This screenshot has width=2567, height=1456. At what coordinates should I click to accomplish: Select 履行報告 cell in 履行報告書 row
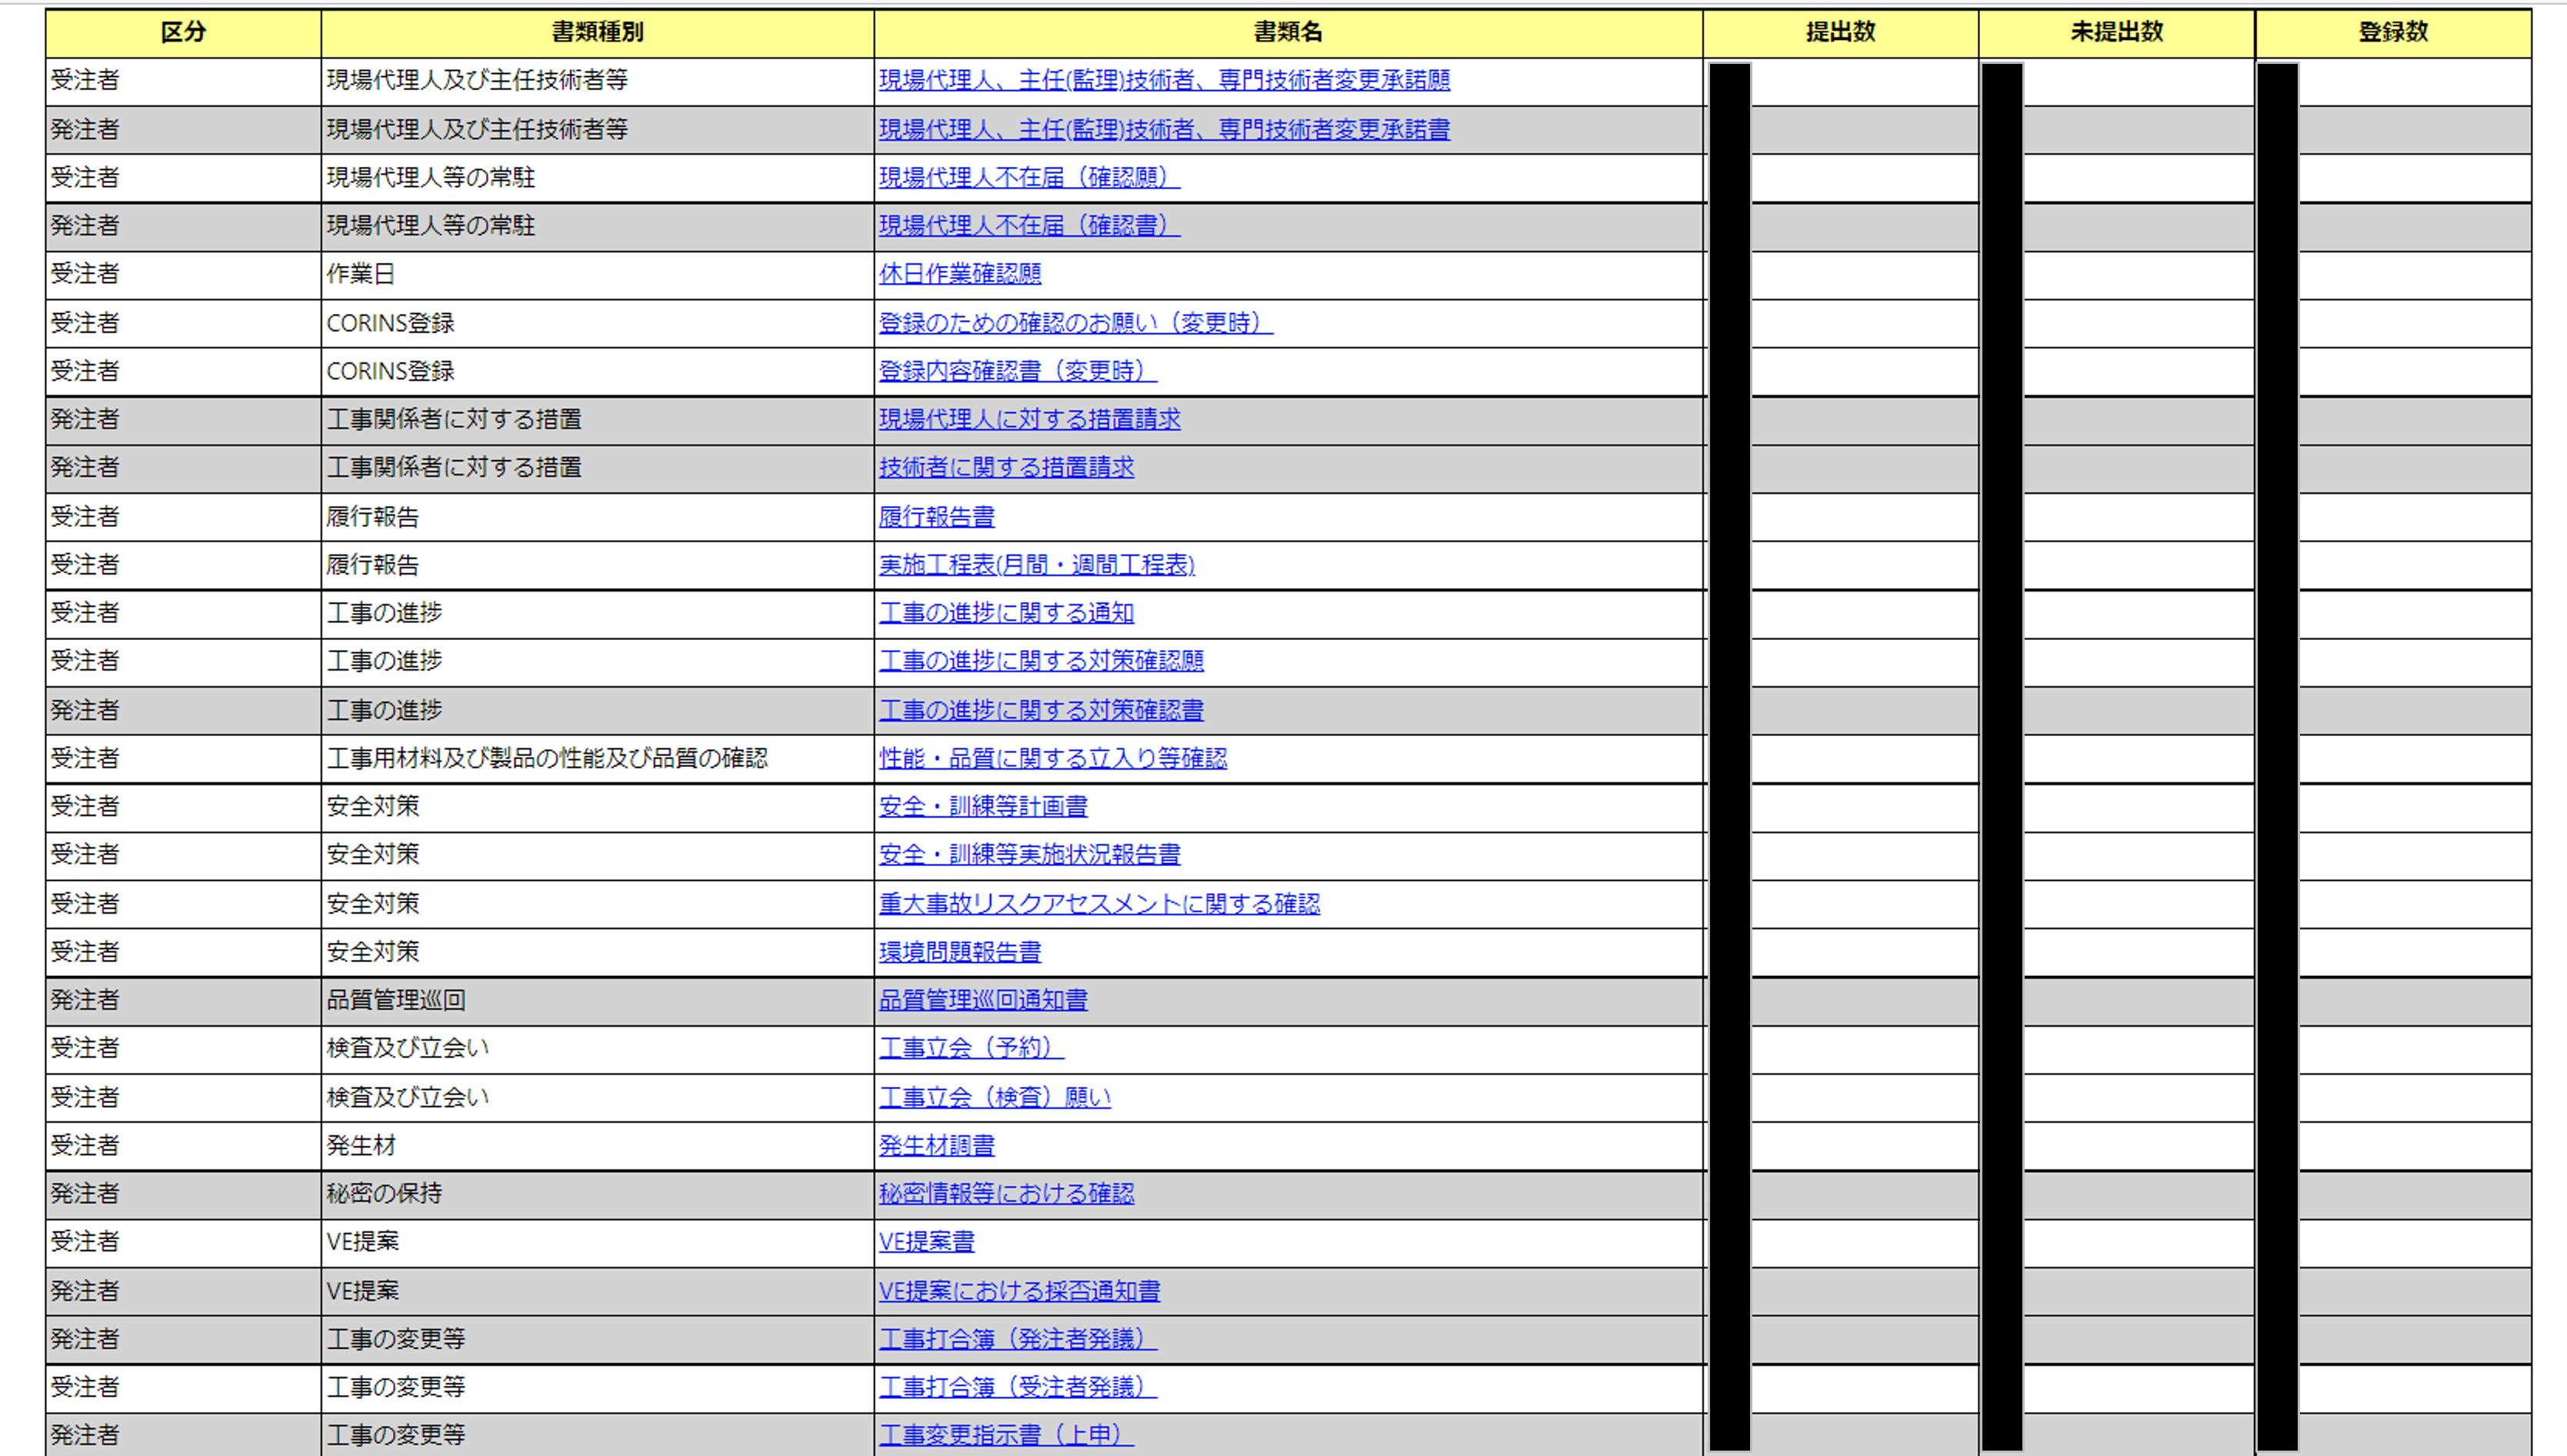click(598, 517)
